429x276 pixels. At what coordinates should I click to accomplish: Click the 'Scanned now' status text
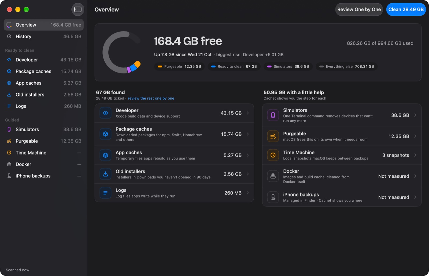[x=17, y=270]
